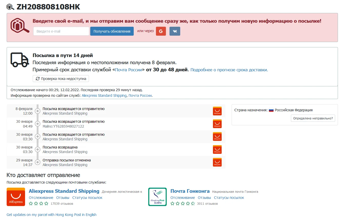Click the Национальная почта Гонконга description
Image resolution: width=340 pixels, height=219 pixels.
235,191
